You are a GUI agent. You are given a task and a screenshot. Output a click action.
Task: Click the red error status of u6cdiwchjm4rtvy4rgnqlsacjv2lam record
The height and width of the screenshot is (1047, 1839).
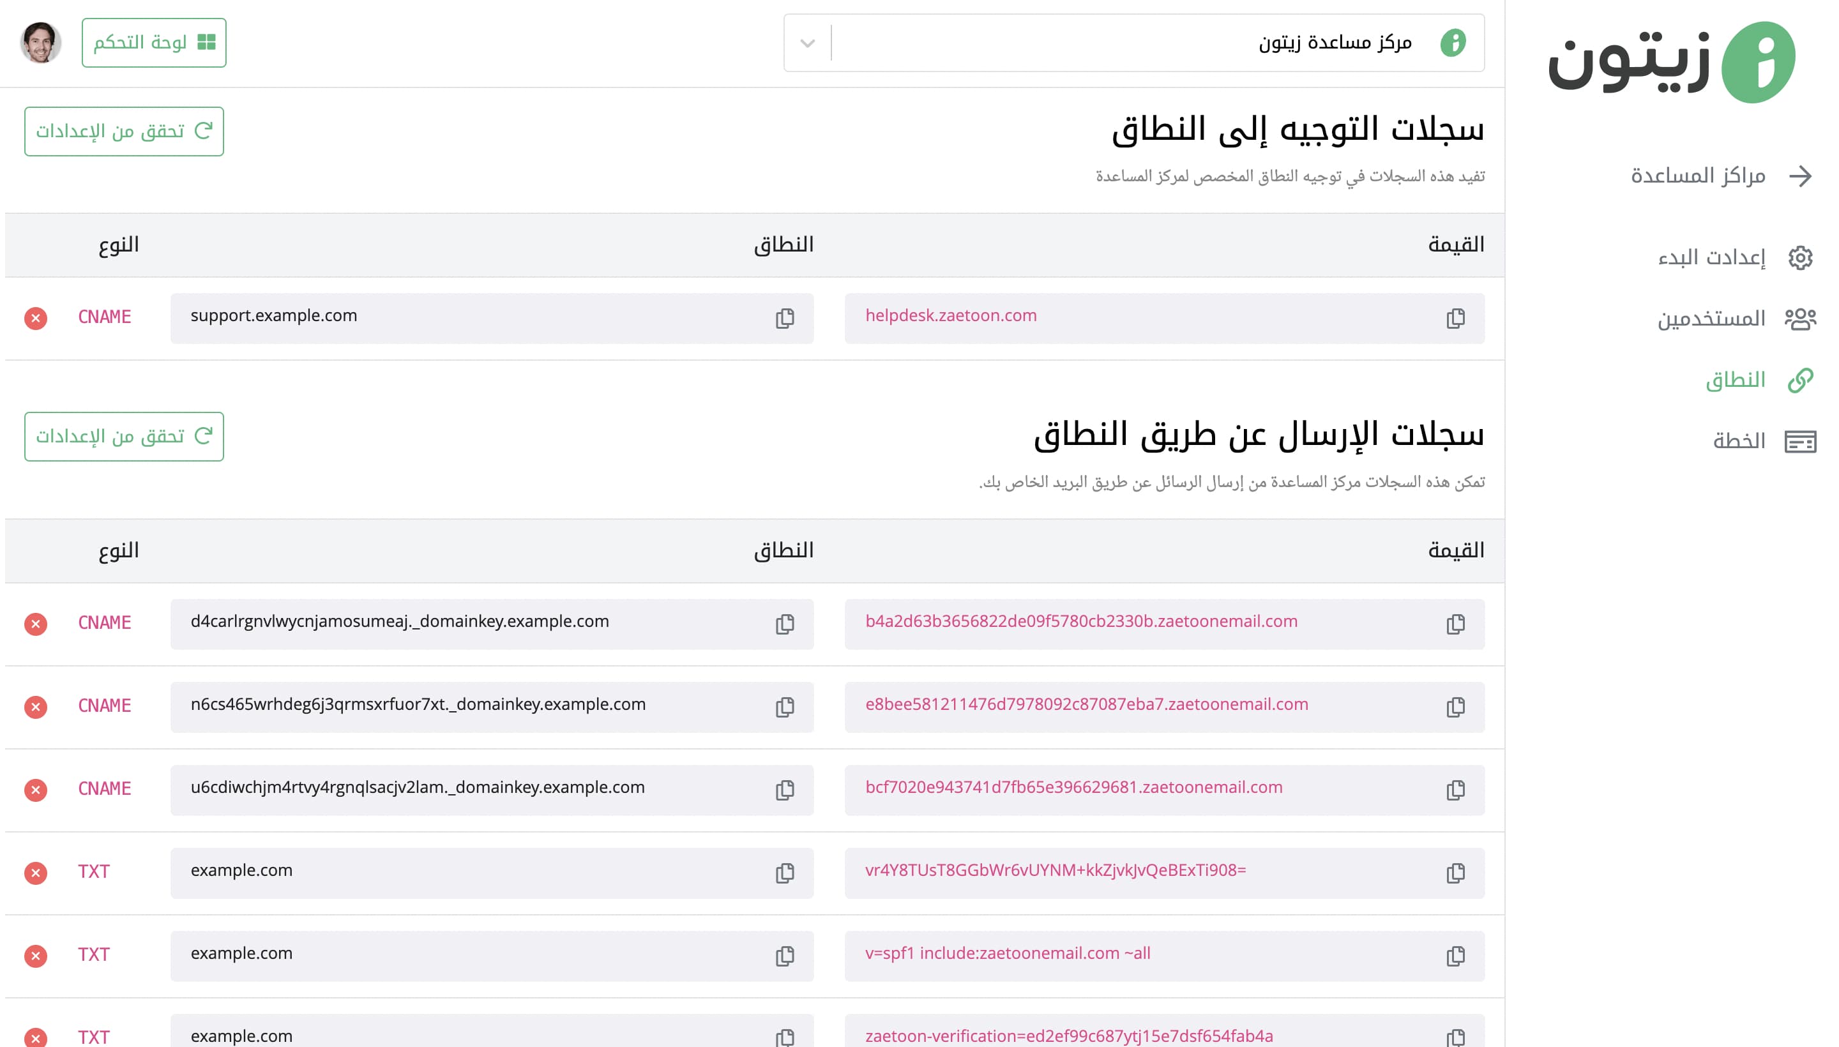35,790
